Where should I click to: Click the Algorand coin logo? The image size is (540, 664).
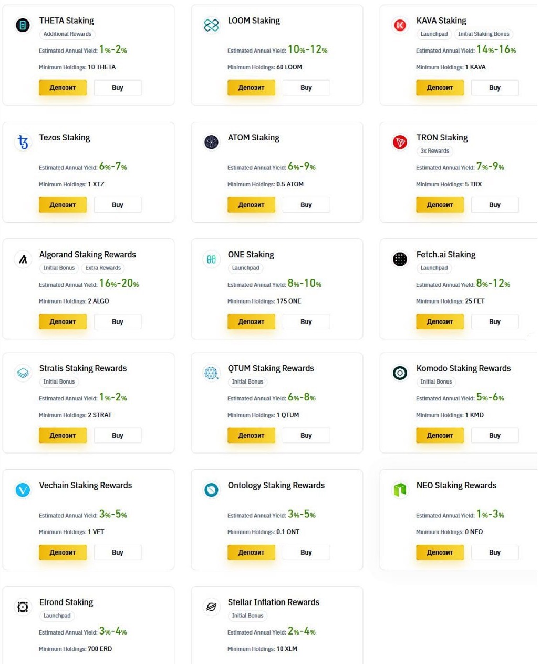pos(23,259)
